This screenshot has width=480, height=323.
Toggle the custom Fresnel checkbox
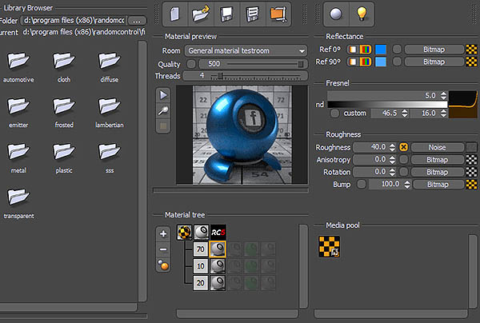[336, 114]
